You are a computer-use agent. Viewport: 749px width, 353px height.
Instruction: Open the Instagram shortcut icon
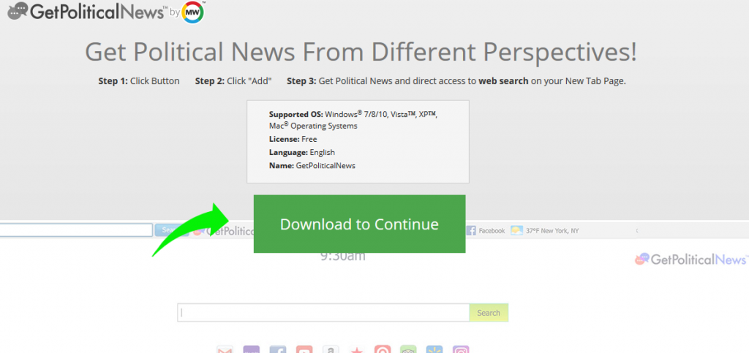click(461, 349)
